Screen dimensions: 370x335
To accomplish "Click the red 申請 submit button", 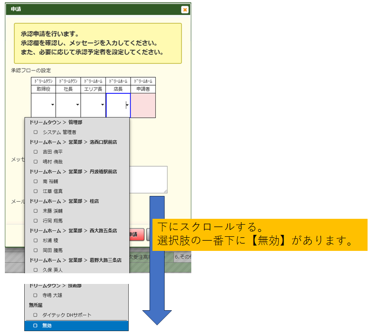I will pyautogui.click(x=136, y=234).
